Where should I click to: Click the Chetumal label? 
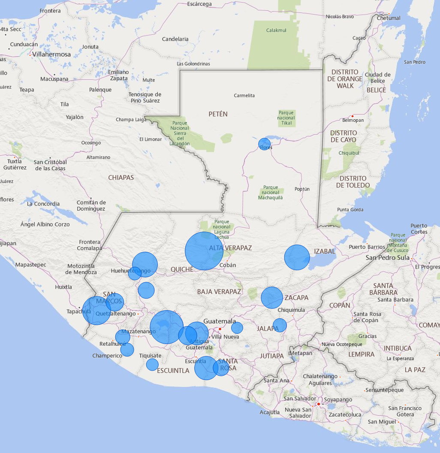tap(389, 18)
